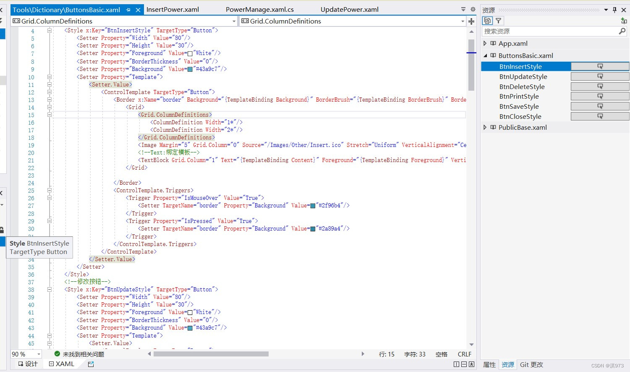The image size is (630, 372).
Task: Click BtnSaveStyle preview button
Action: click(600, 106)
